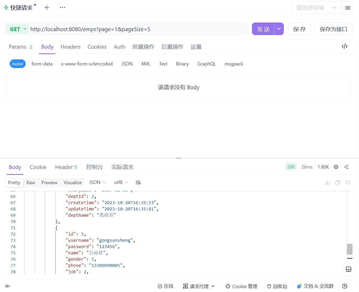
Task: Open the utf8 encoding dropdown
Action: point(121,182)
